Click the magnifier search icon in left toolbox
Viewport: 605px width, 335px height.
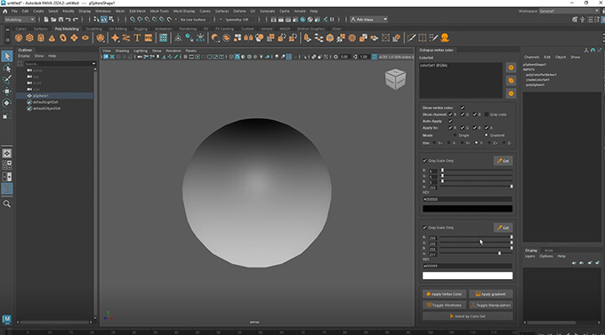[x=7, y=203]
